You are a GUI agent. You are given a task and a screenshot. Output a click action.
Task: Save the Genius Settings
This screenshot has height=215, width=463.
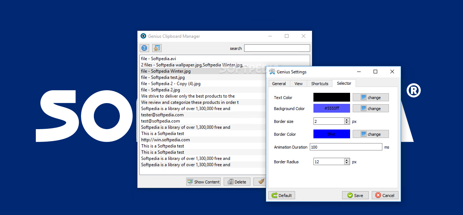point(355,195)
